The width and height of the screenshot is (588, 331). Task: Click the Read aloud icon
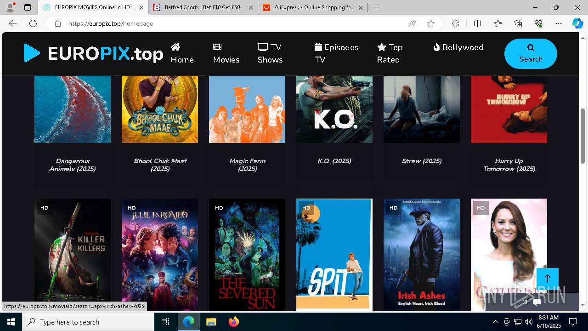click(x=413, y=23)
